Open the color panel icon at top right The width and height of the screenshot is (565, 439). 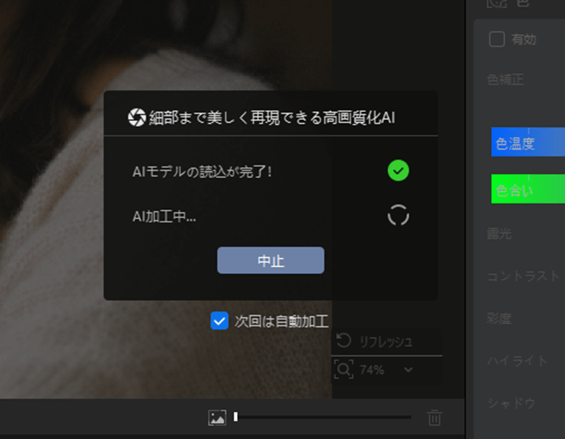click(497, 3)
